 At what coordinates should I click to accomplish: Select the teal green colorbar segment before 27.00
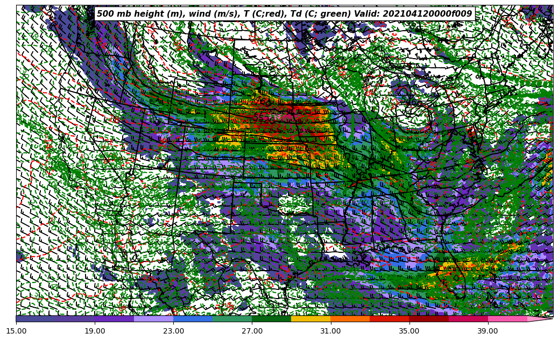[232, 319]
